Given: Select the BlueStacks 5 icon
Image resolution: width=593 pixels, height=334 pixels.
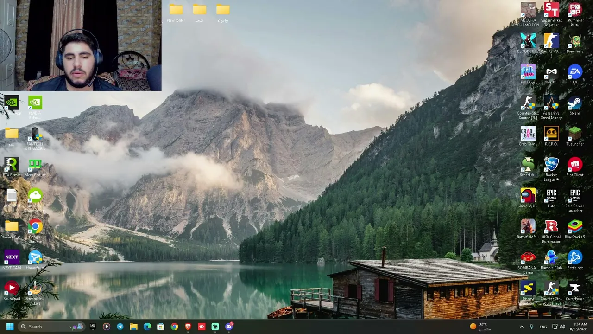Looking at the screenshot, I should (574, 230).
